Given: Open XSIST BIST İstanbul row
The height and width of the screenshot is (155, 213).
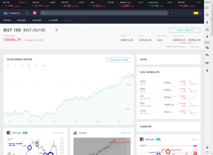Looking at the screenshot, I should (x=168, y=105).
